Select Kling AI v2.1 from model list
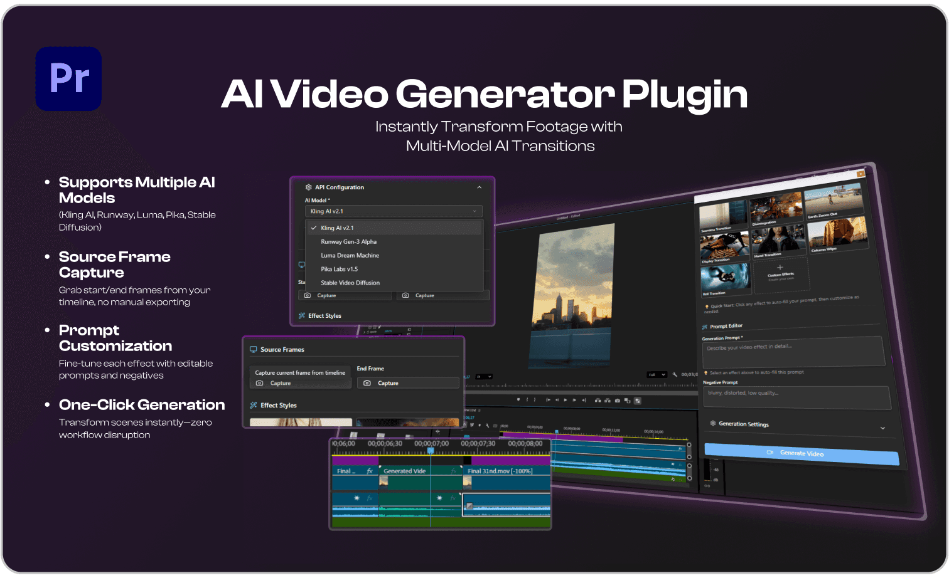This screenshot has width=949, height=578. click(394, 228)
